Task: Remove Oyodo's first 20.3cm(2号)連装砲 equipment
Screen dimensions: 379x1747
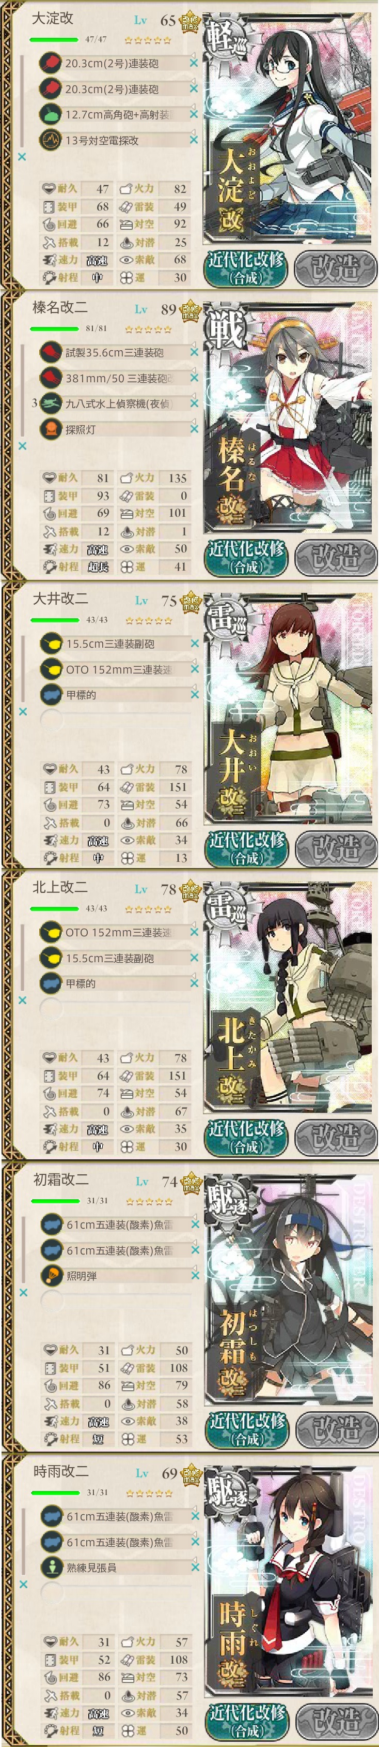Action: click(x=194, y=63)
